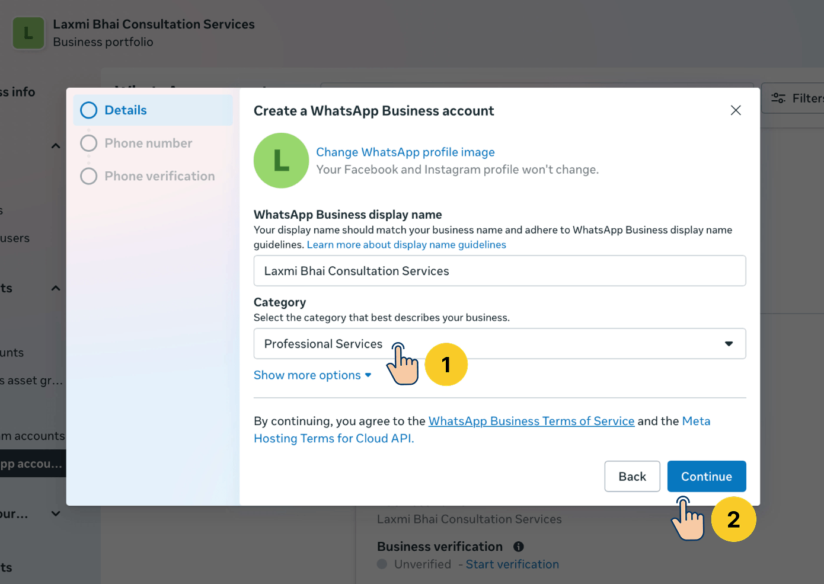The image size is (824, 584).
Task: Collapse the sidebar section ending in 'ts'
Action: click(56, 288)
